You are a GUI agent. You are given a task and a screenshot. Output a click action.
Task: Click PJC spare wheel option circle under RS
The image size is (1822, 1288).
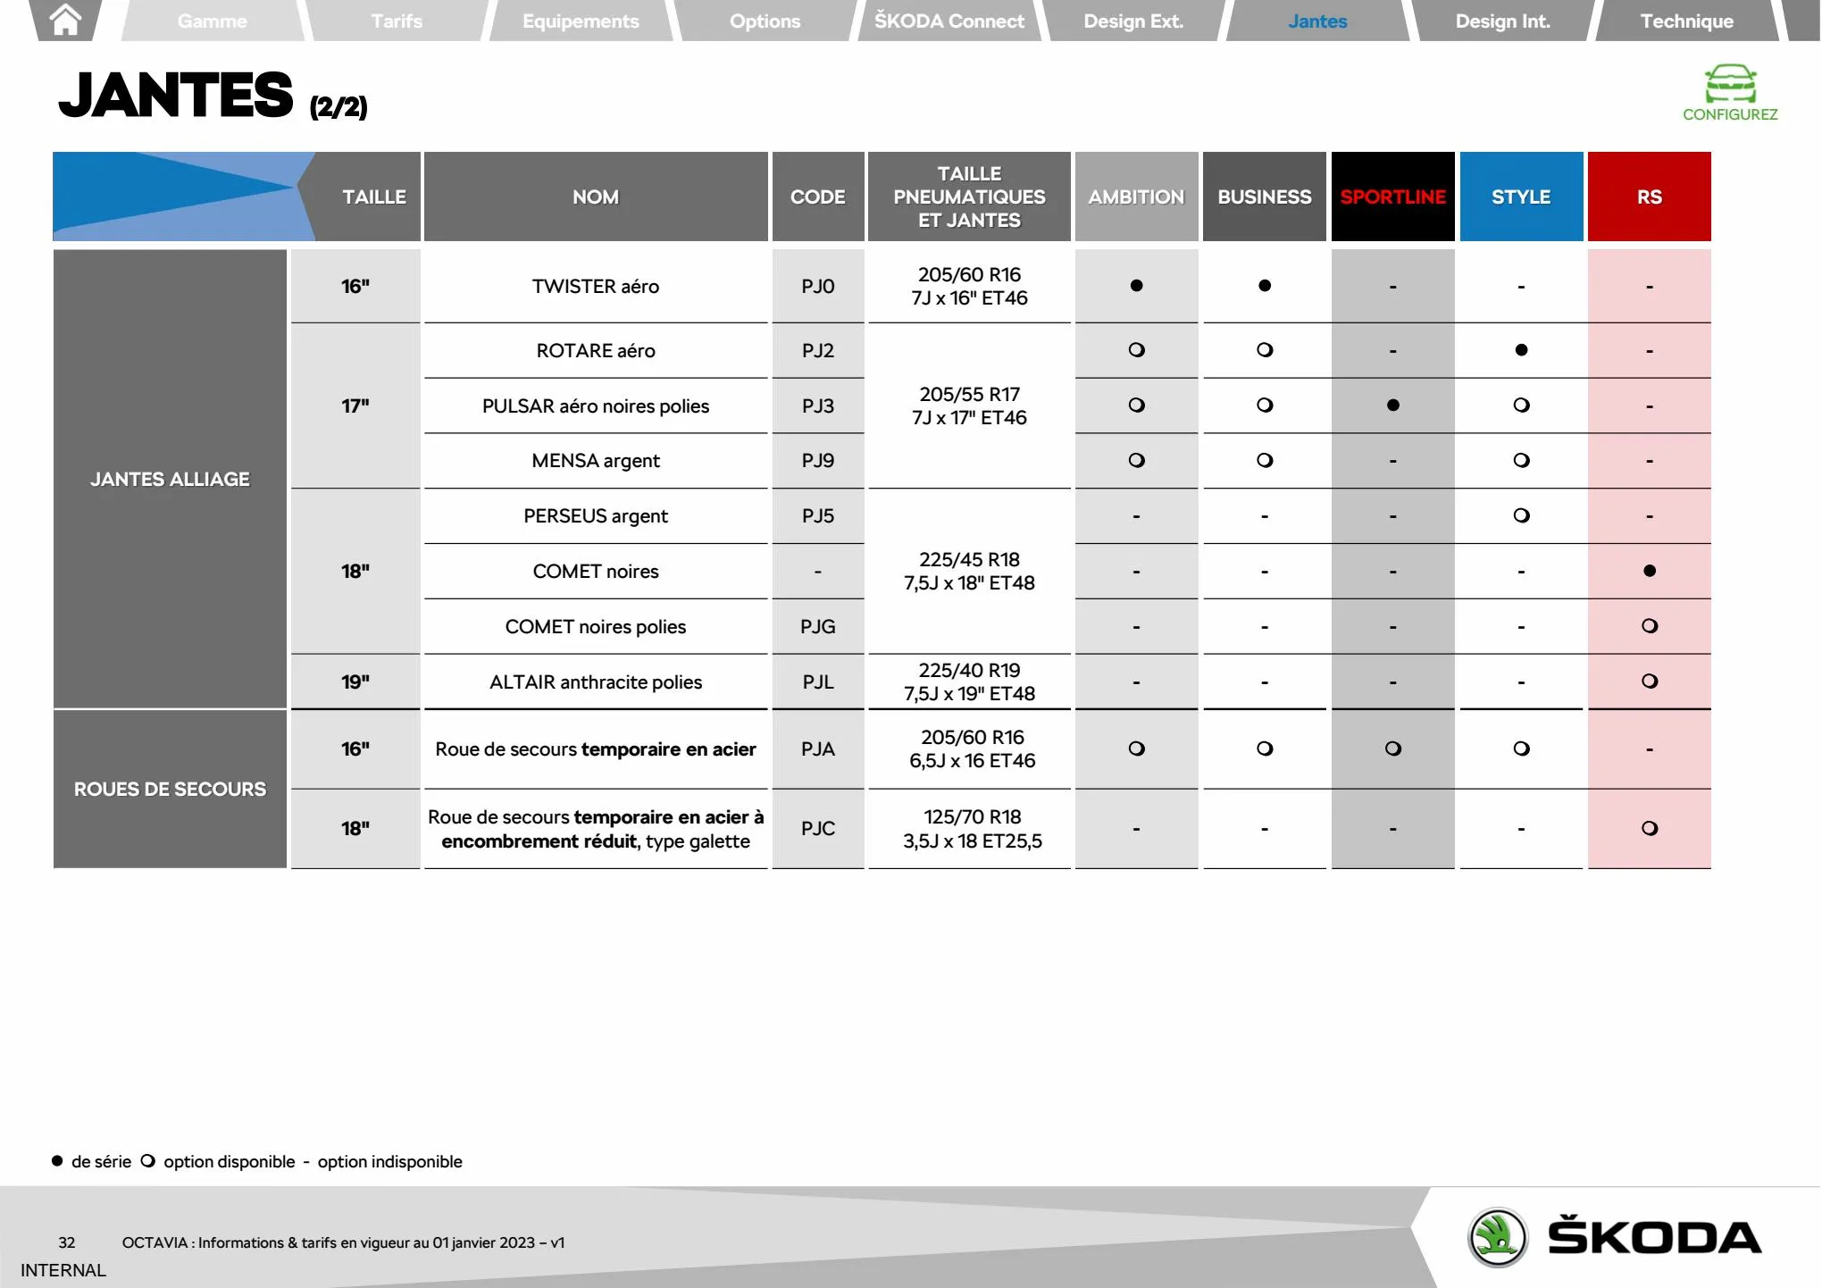[1650, 828]
